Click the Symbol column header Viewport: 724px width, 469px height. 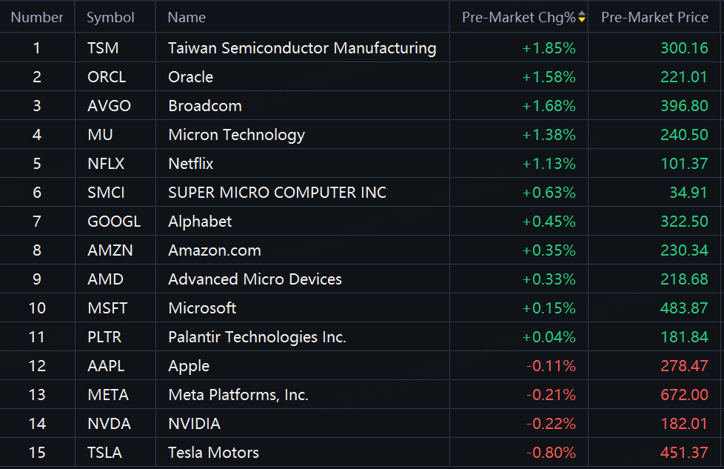click(x=110, y=17)
